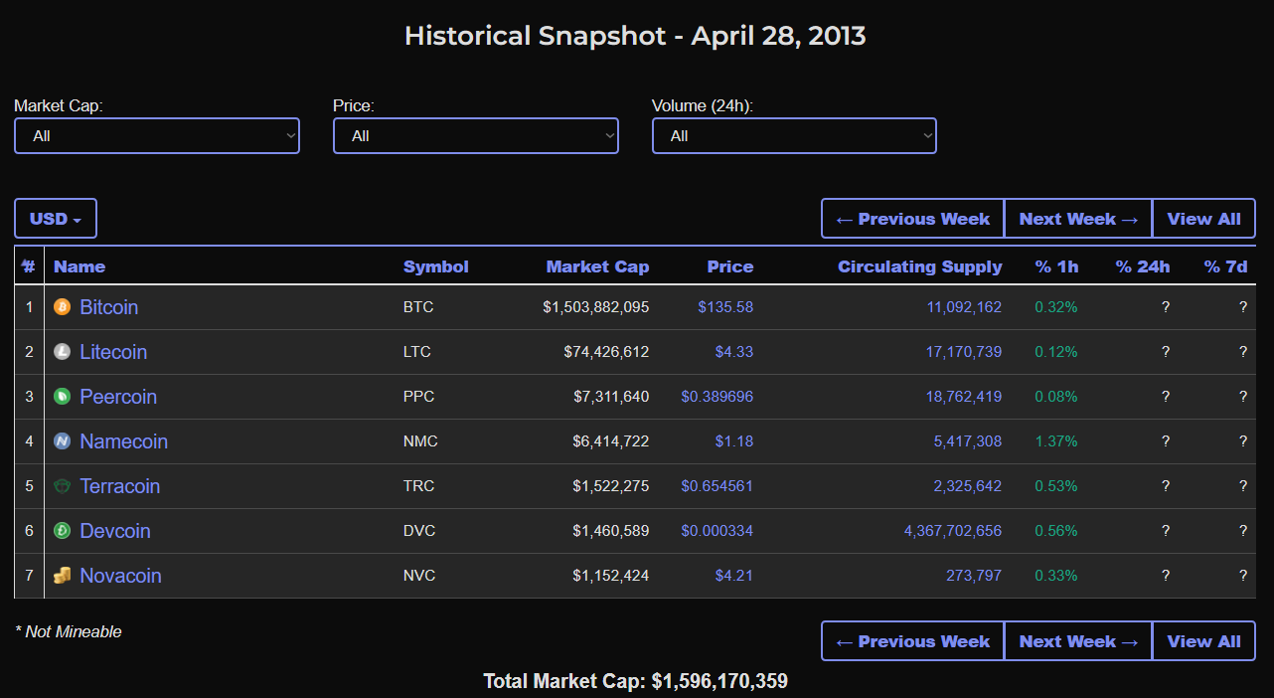Image resolution: width=1274 pixels, height=698 pixels.
Task: Open the Market Cap filter dropdown
Action: (x=157, y=136)
